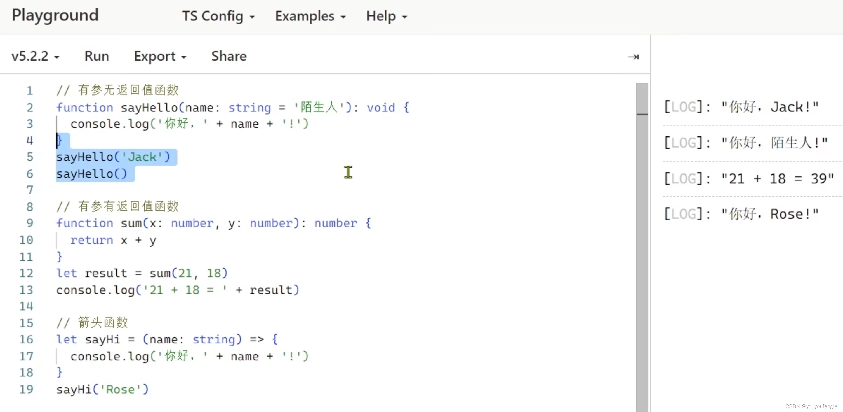Viewport: 843px width, 412px height.
Task: Open the Export dropdown menu
Action: [159, 56]
